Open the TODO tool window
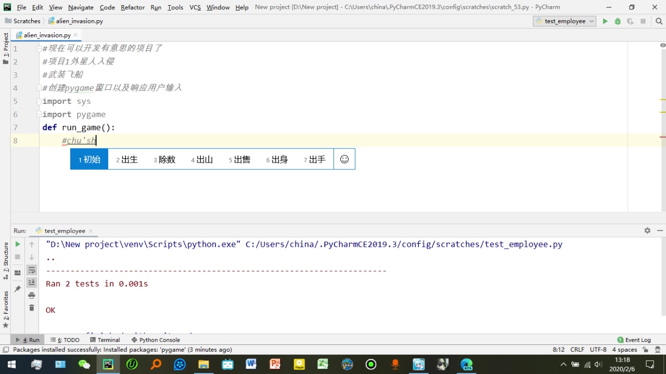The height and width of the screenshot is (374, 666). [x=68, y=340]
